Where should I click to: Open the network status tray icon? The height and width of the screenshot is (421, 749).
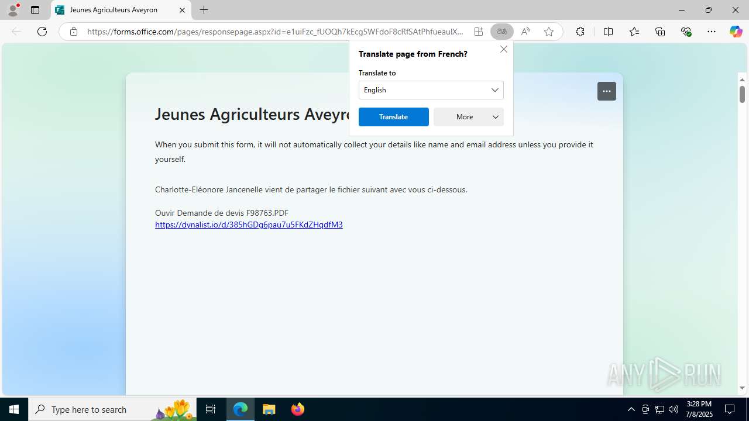[x=659, y=409]
